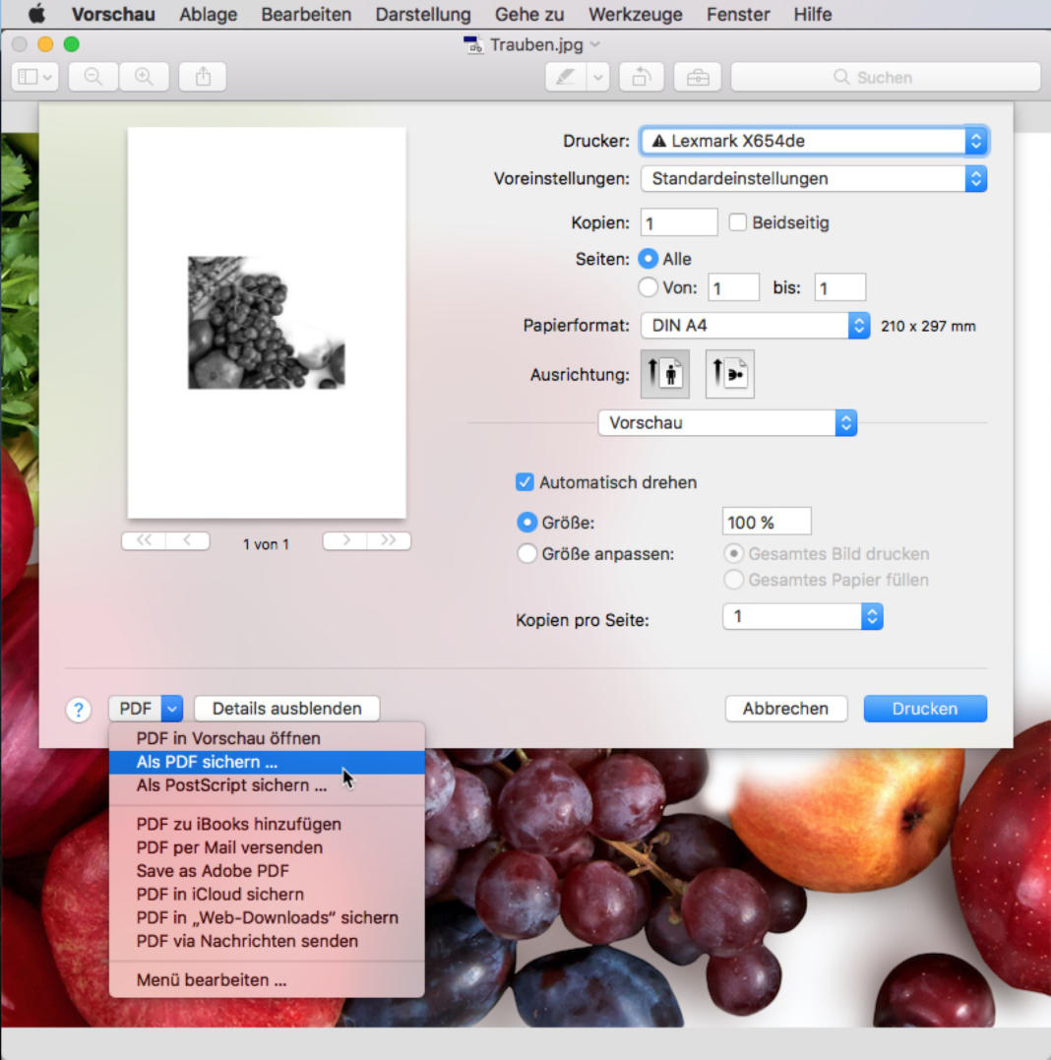Click the Drucken button

tap(924, 709)
